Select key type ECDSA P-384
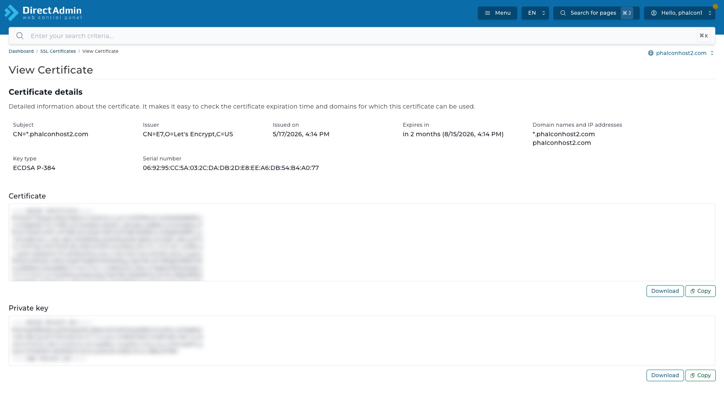Viewport: 724px width, 407px height. [x=34, y=168]
